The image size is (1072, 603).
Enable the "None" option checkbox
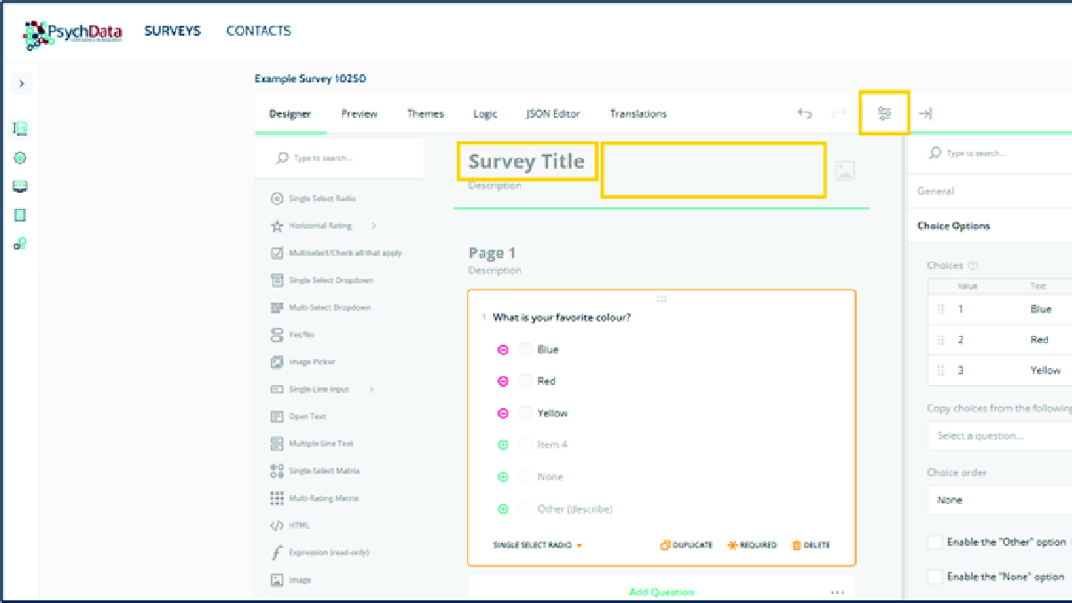coord(935,577)
